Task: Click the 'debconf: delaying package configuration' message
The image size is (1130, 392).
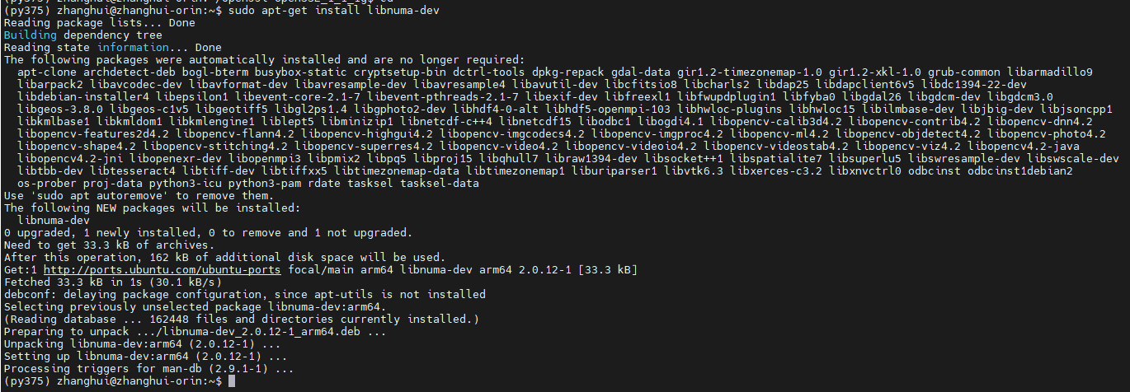Action: pyautogui.click(x=245, y=294)
